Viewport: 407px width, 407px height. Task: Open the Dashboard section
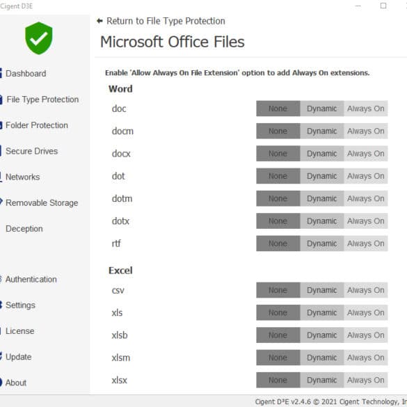pos(26,74)
